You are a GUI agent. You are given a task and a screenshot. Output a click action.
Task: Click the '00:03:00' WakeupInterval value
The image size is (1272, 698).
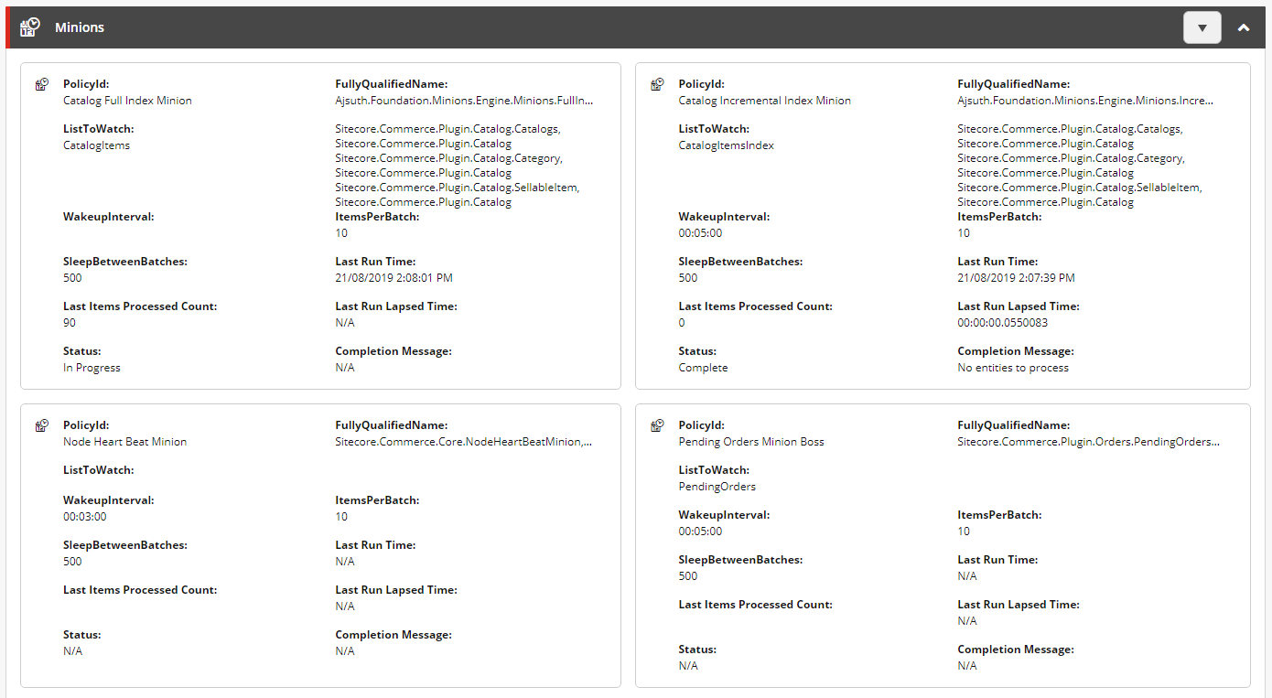[85, 517]
